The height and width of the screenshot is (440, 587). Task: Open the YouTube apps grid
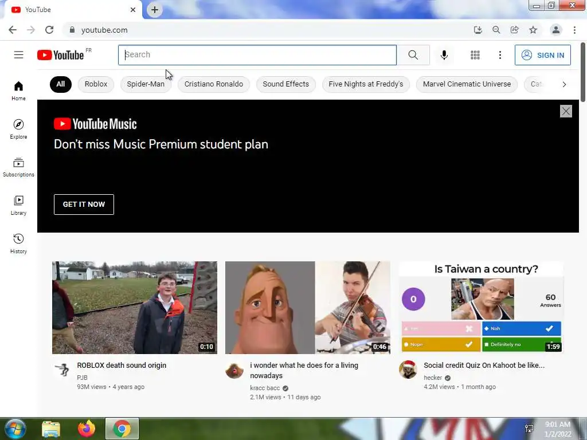[x=475, y=55]
